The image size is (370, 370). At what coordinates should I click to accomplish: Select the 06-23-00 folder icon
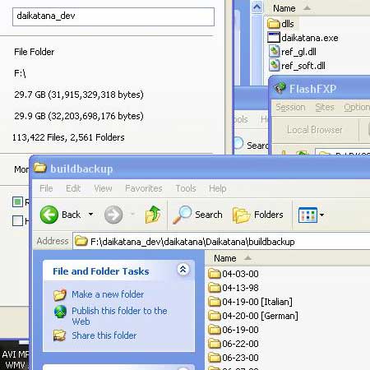215,358
